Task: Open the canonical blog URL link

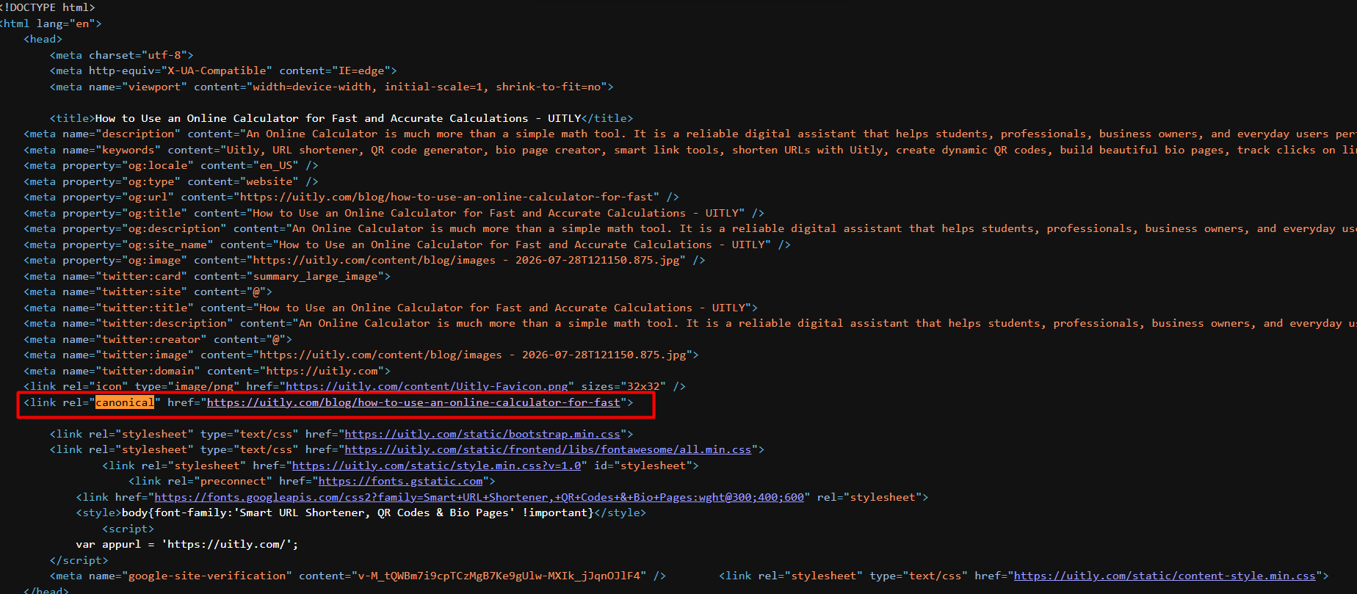Action: coord(413,402)
